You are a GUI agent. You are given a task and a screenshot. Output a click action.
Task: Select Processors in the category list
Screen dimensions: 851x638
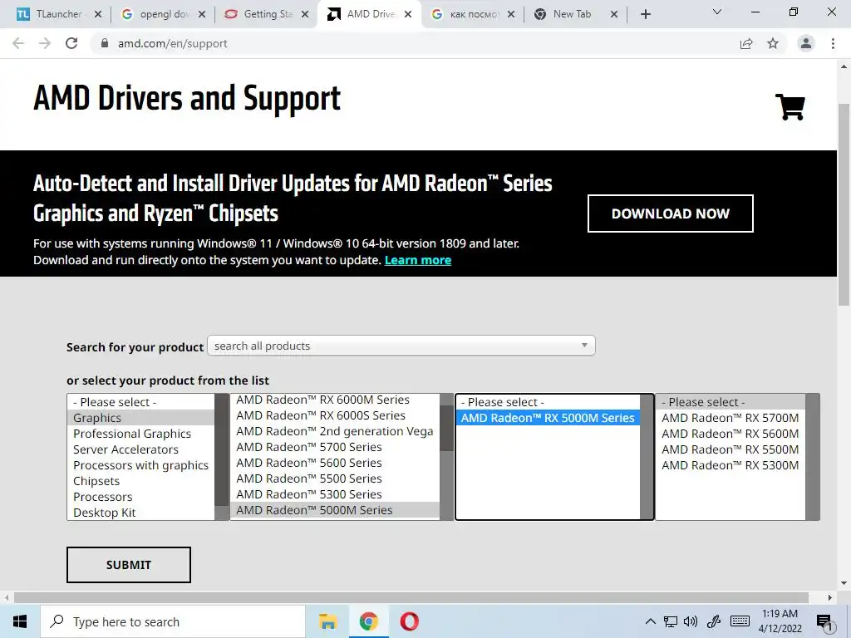(x=140, y=497)
